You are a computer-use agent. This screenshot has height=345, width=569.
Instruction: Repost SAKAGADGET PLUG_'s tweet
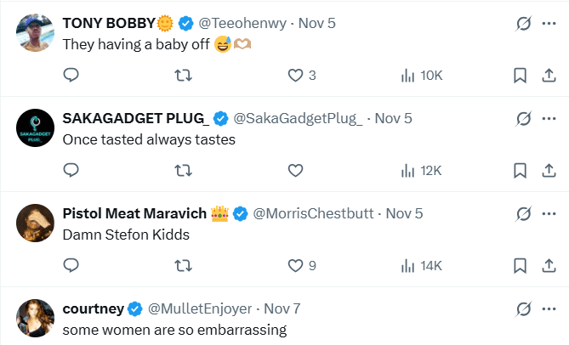(182, 171)
